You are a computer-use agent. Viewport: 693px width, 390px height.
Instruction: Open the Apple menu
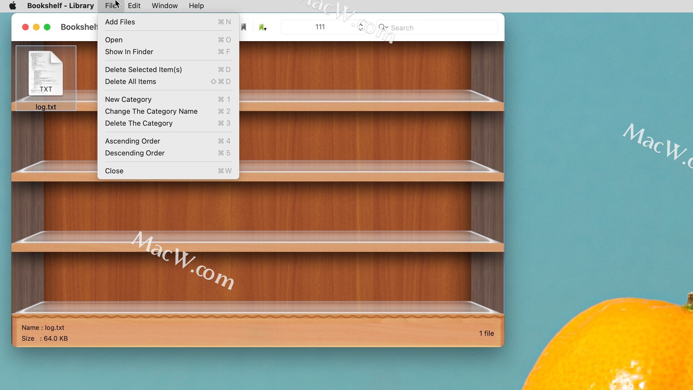click(13, 6)
